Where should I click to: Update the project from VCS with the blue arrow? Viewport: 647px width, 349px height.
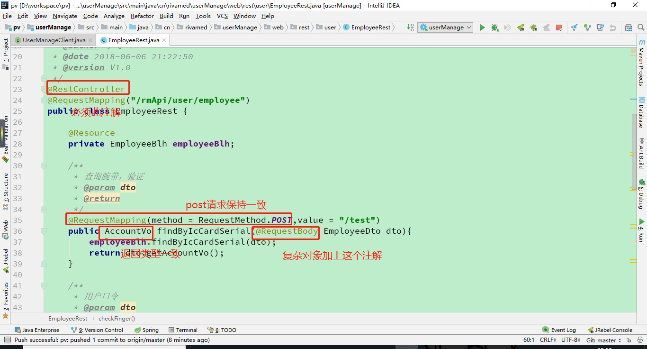click(x=575, y=28)
